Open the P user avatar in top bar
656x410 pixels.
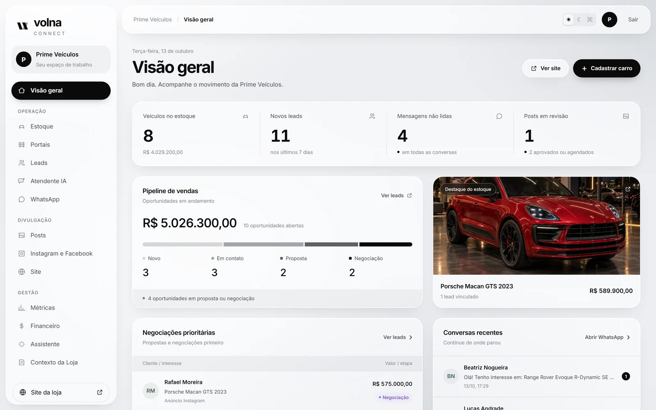click(609, 20)
